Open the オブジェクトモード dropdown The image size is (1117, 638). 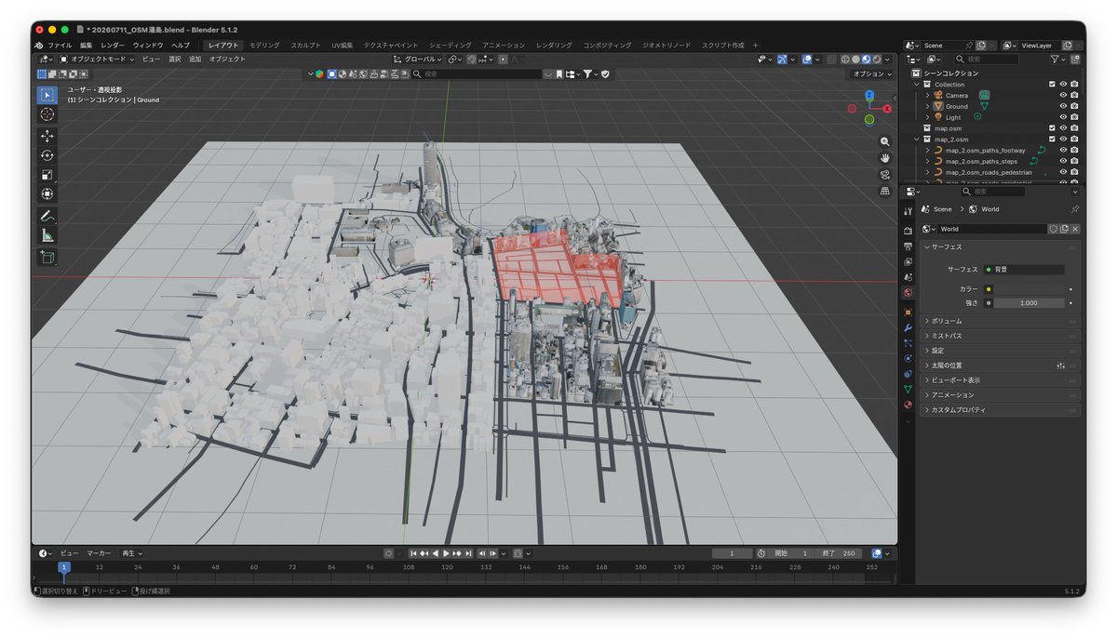(x=97, y=59)
